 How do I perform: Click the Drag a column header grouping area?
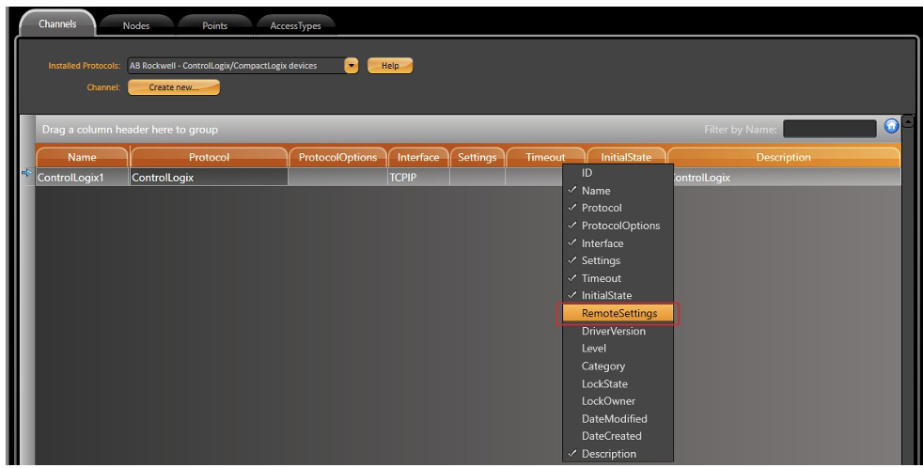coord(130,130)
